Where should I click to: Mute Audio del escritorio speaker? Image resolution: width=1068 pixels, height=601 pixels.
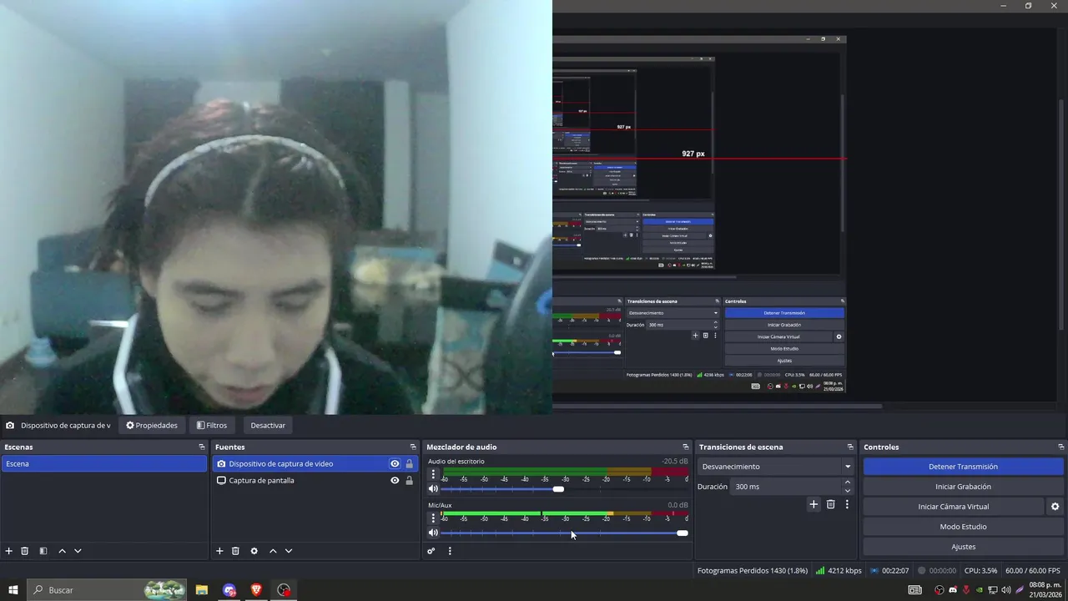point(433,489)
